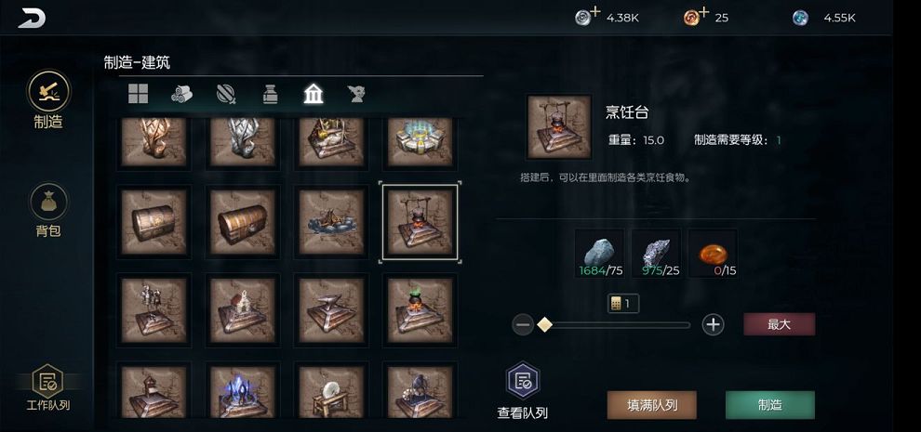The image size is (921, 432).
Task: Select the anvil crafting station thumbnail
Action: [331, 310]
